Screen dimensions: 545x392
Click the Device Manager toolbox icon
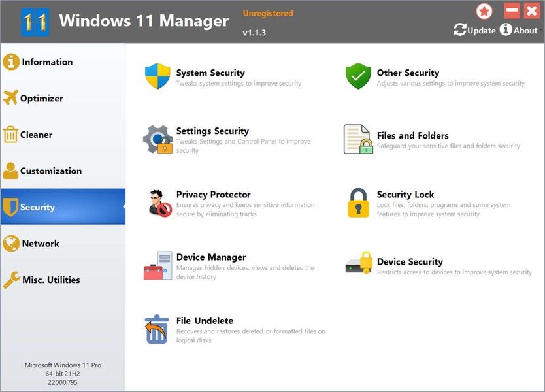(x=157, y=265)
